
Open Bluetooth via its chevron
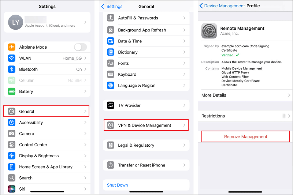85,69
